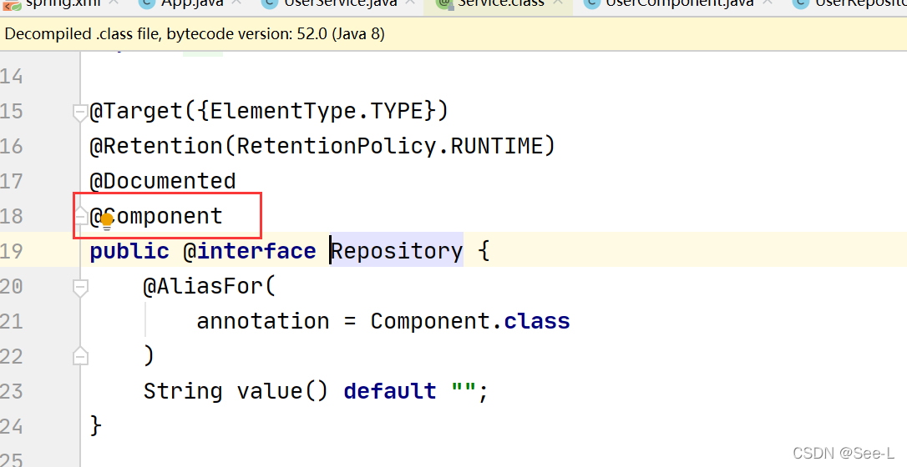Click the String return type on line 23
The image size is (907, 467).
pos(183,391)
